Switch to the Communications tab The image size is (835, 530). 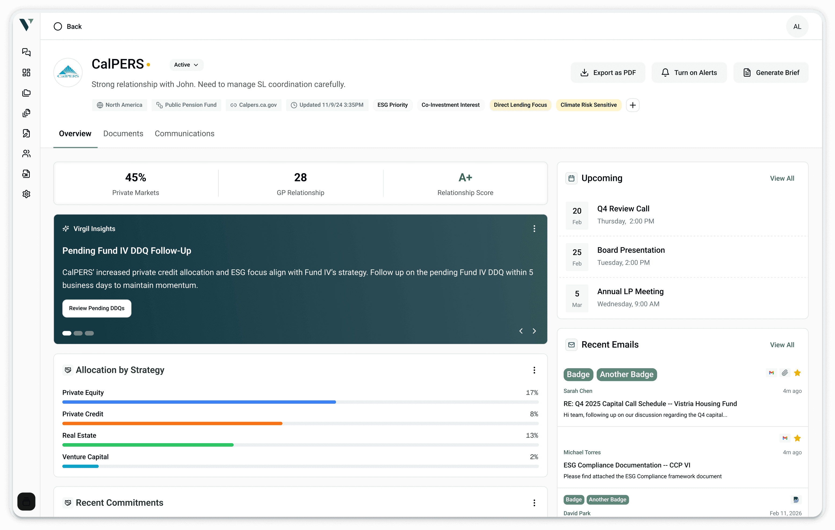pos(185,134)
